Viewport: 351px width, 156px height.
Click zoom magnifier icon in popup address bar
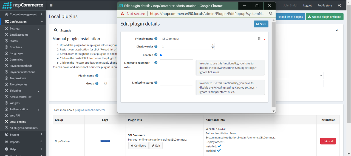click(271, 13)
